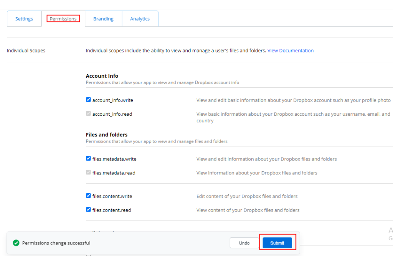Viewport: 393px width, 256px height.
Task: Open the Branding tab
Action: coord(103,19)
